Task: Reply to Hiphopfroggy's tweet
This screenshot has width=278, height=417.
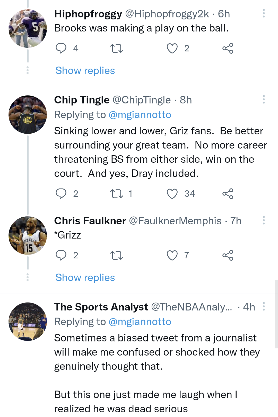Action: click(61, 47)
